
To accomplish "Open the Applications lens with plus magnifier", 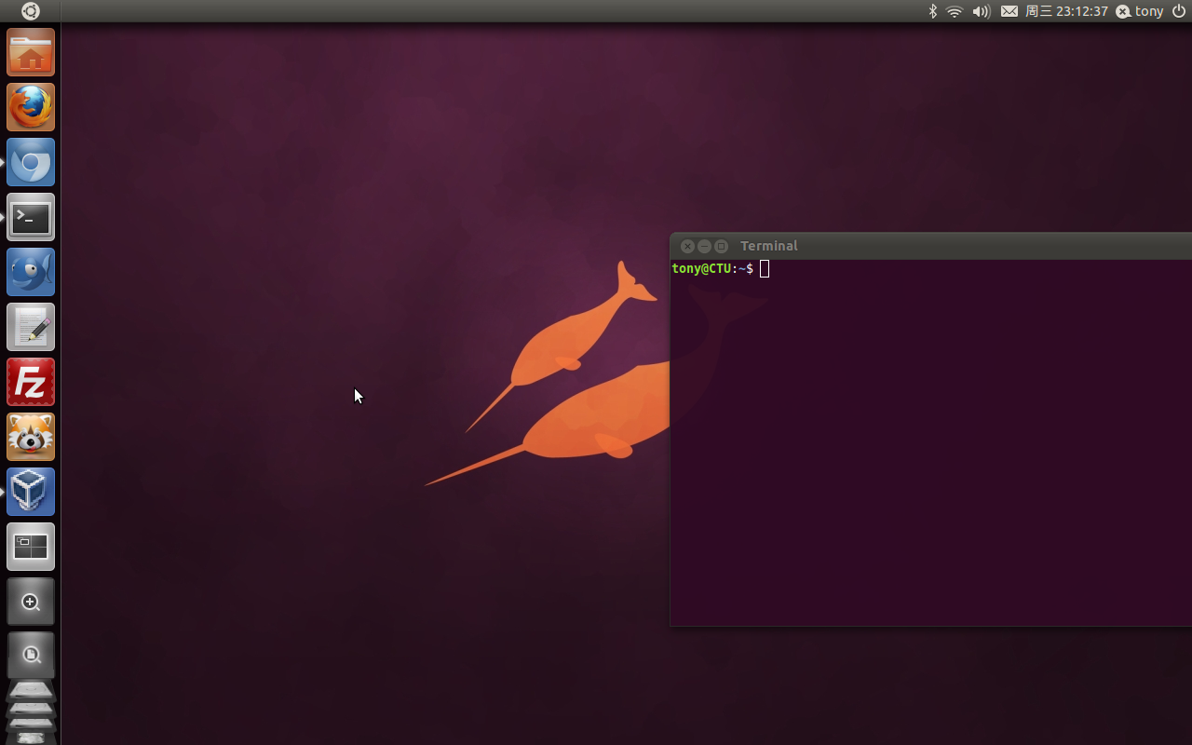I will [x=31, y=602].
